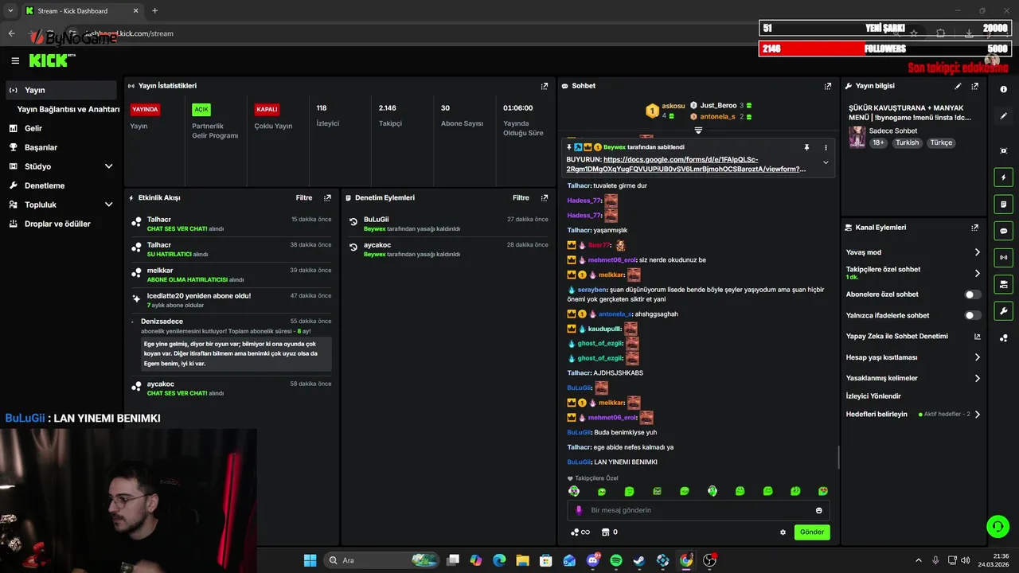Open emoji picker in message box
The width and height of the screenshot is (1019, 573).
[x=819, y=510]
